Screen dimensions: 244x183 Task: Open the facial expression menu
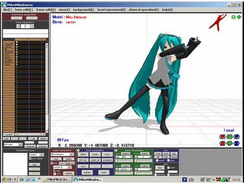point(112,9)
